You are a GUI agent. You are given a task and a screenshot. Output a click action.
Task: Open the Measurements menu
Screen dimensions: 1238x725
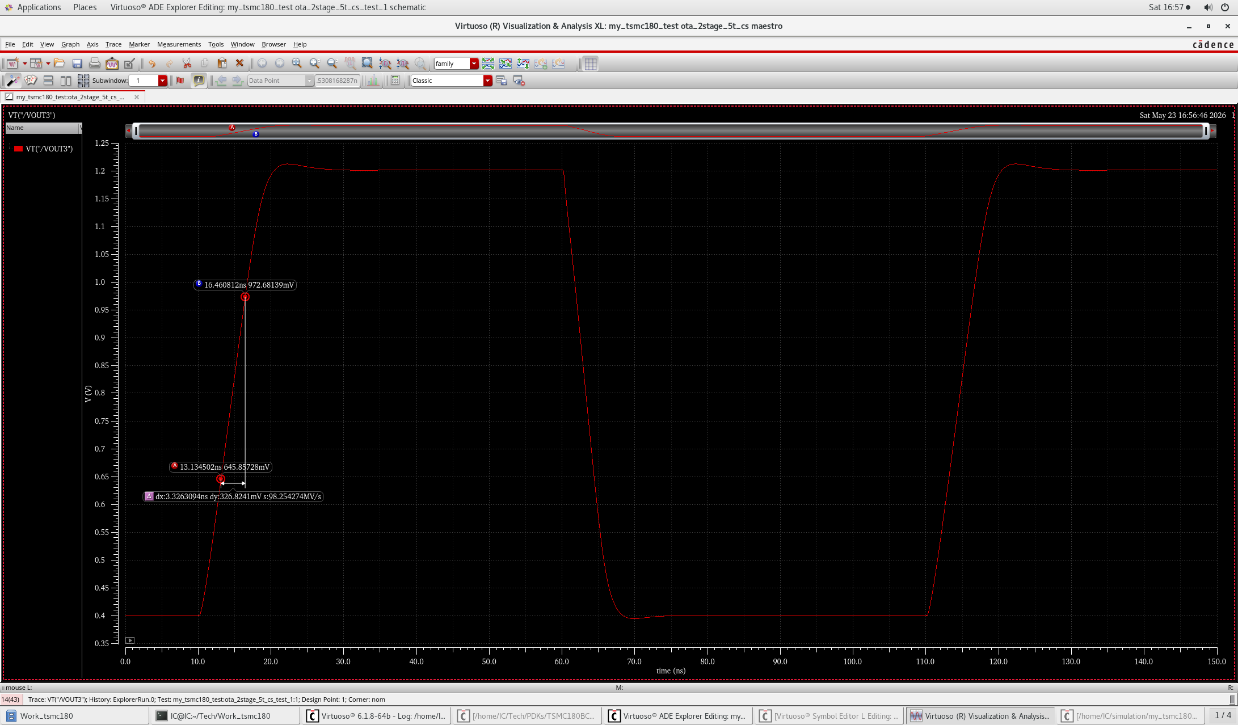tap(179, 44)
